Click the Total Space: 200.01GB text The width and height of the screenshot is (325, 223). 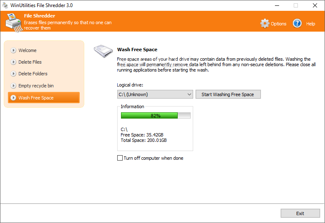click(x=144, y=140)
